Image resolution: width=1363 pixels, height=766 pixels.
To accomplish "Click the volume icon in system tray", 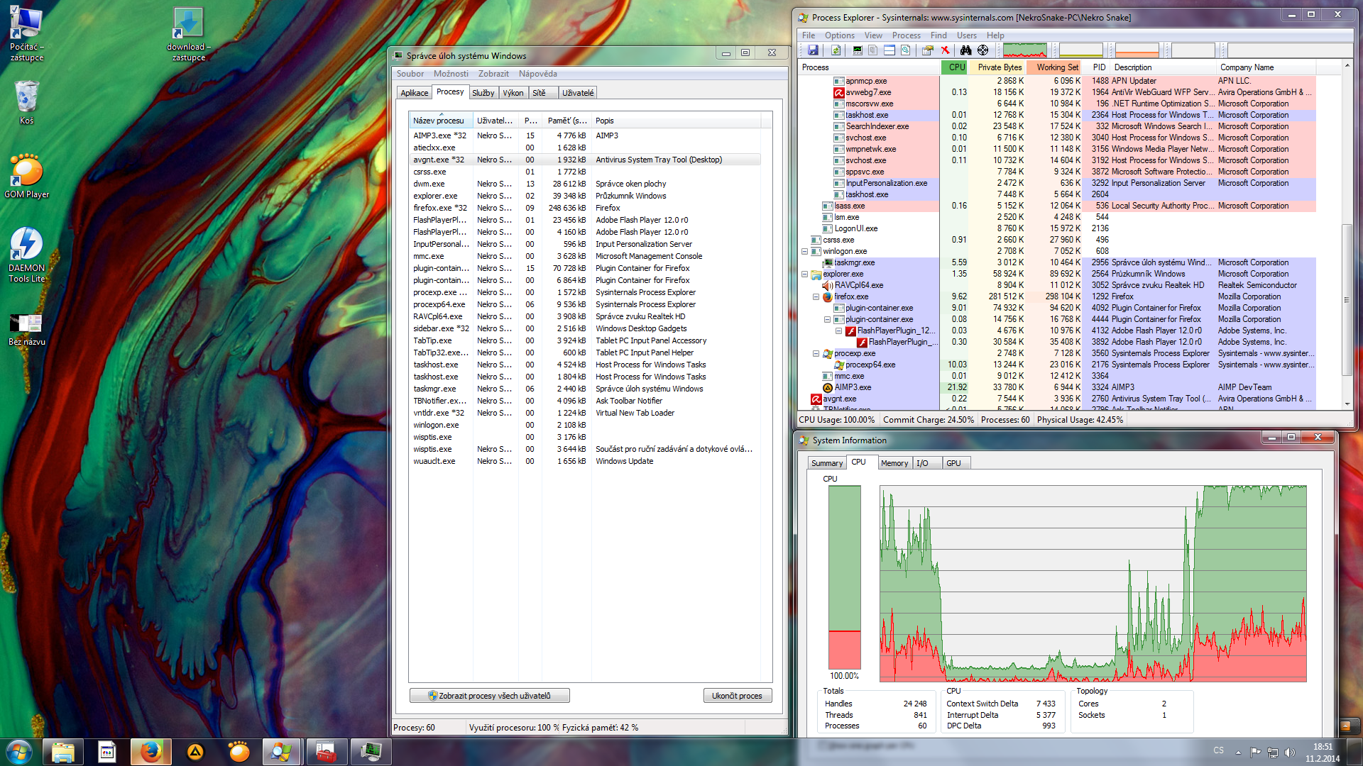I will [1290, 752].
